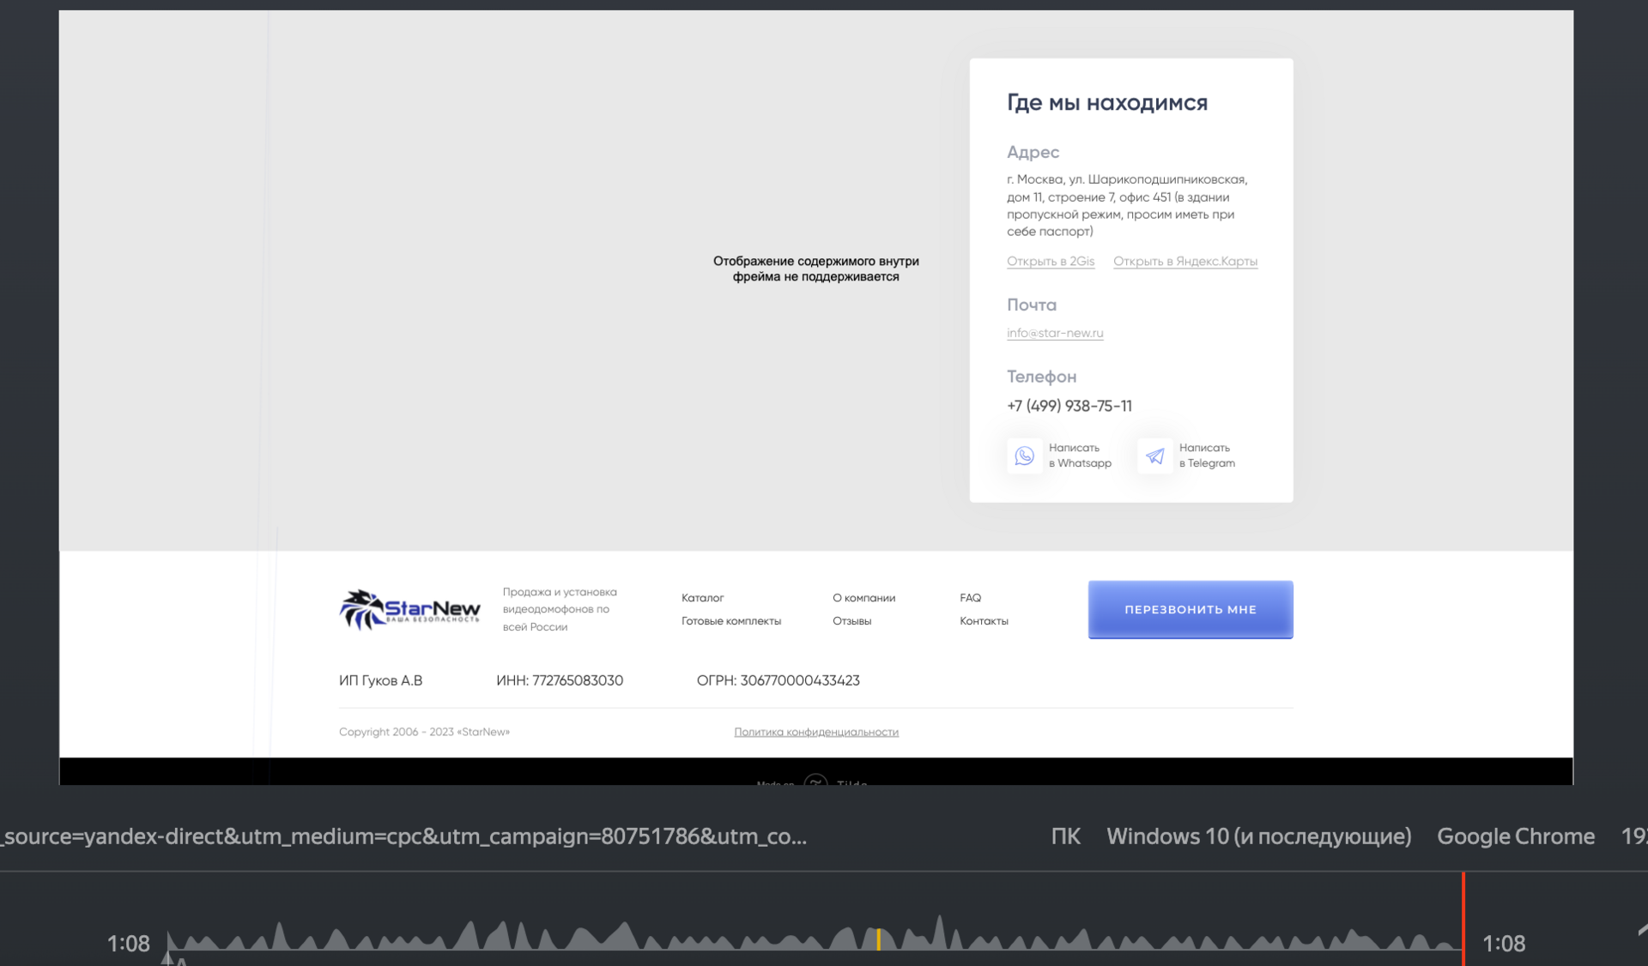
Task: Open 'FAQ' footer menu item
Action: click(970, 598)
